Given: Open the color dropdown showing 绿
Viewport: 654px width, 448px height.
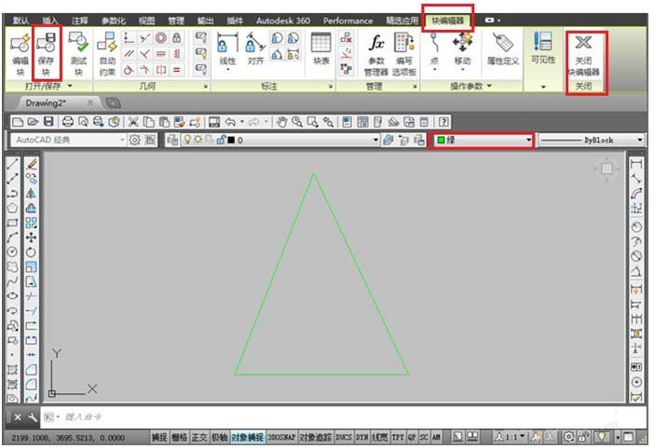Looking at the screenshot, I should coord(484,140).
